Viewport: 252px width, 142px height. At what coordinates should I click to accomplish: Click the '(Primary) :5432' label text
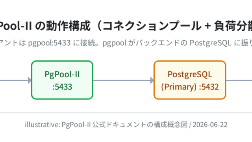(190, 87)
